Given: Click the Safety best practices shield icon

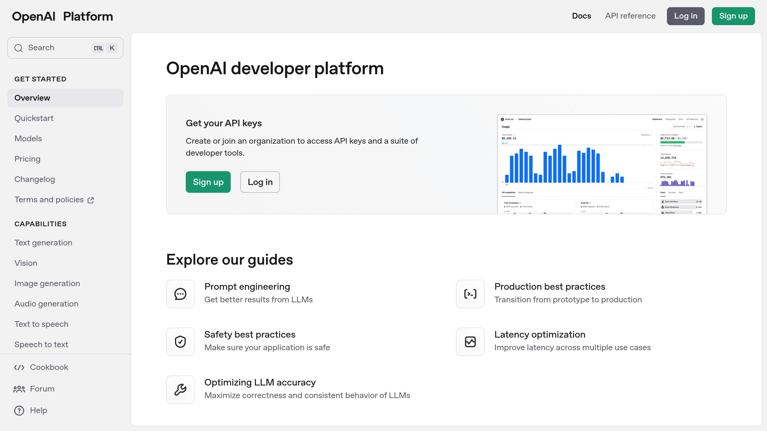Looking at the screenshot, I should pyautogui.click(x=180, y=342).
